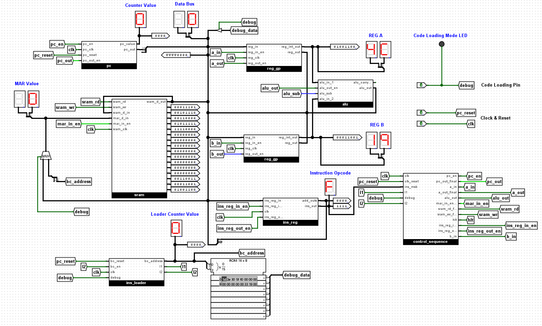The height and width of the screenshot is (326, 542).
Task: Select the ins_reg subcircuit block
Action: (x=290, y=212)
